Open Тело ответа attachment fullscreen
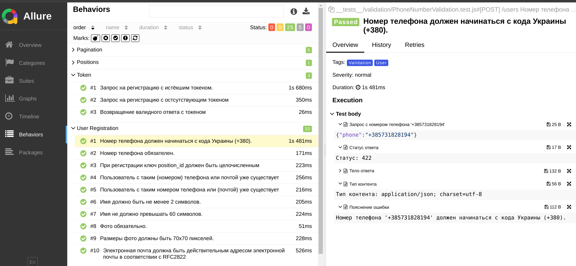 [569, 171]
